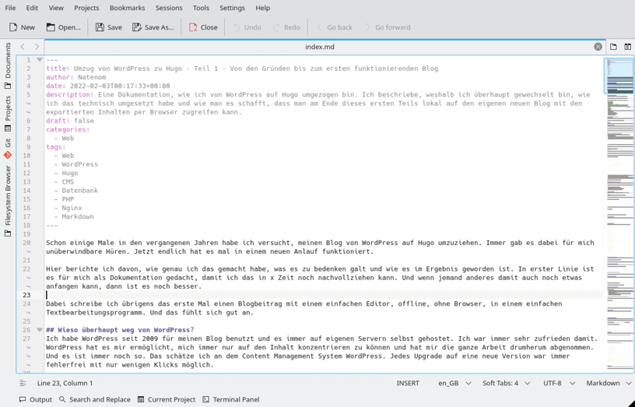Screen dimensions: 635x407
Task: Close the document via toolbar Close
Action: [203, 27]
